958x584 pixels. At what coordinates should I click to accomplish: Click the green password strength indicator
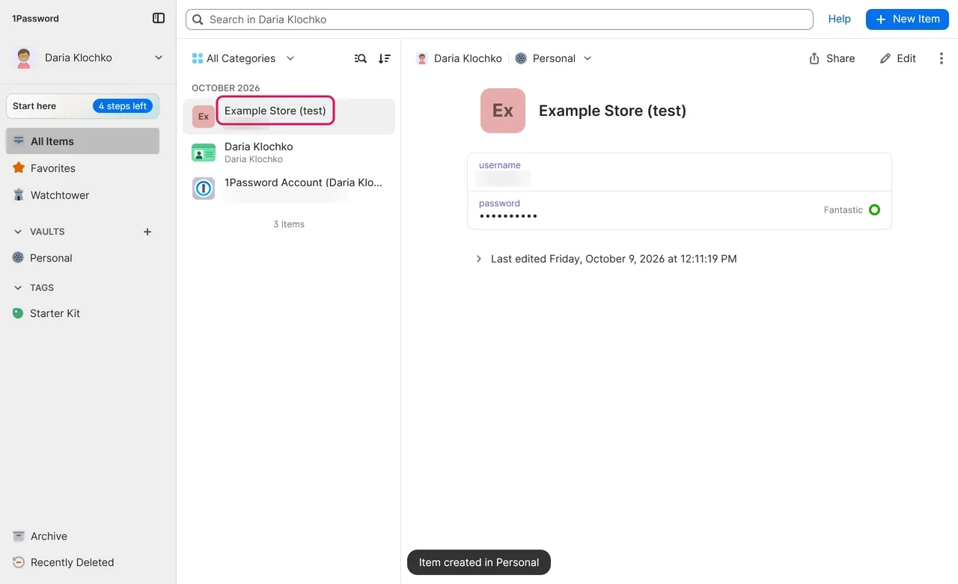[874, 210]
